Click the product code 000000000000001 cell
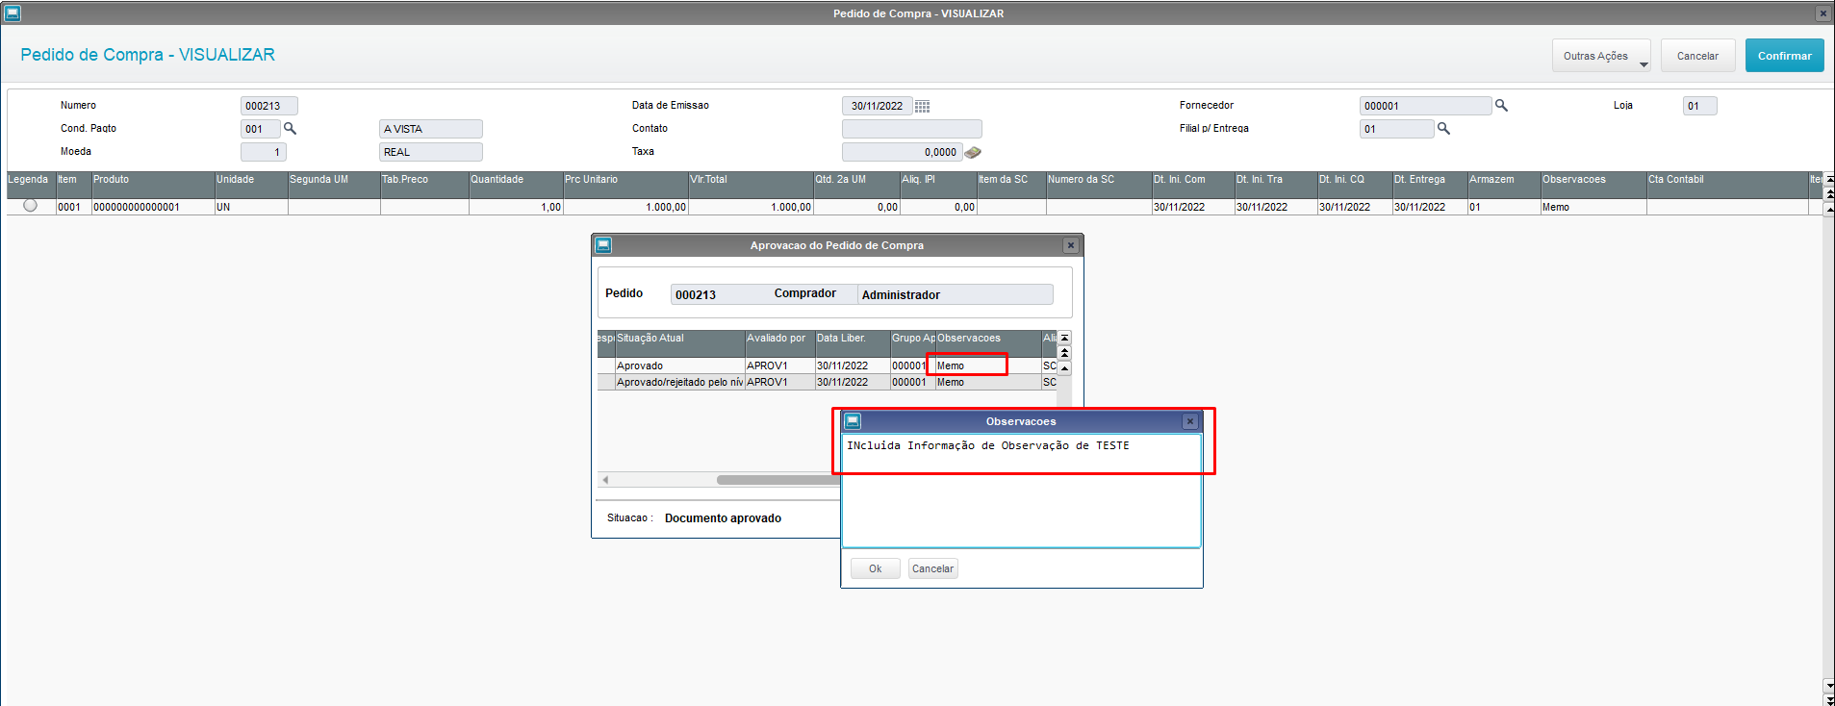 pyautogui.click(x=153, y=207)
